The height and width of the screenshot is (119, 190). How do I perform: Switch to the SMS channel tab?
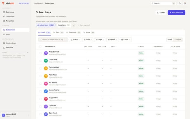(x=59, y=32)
